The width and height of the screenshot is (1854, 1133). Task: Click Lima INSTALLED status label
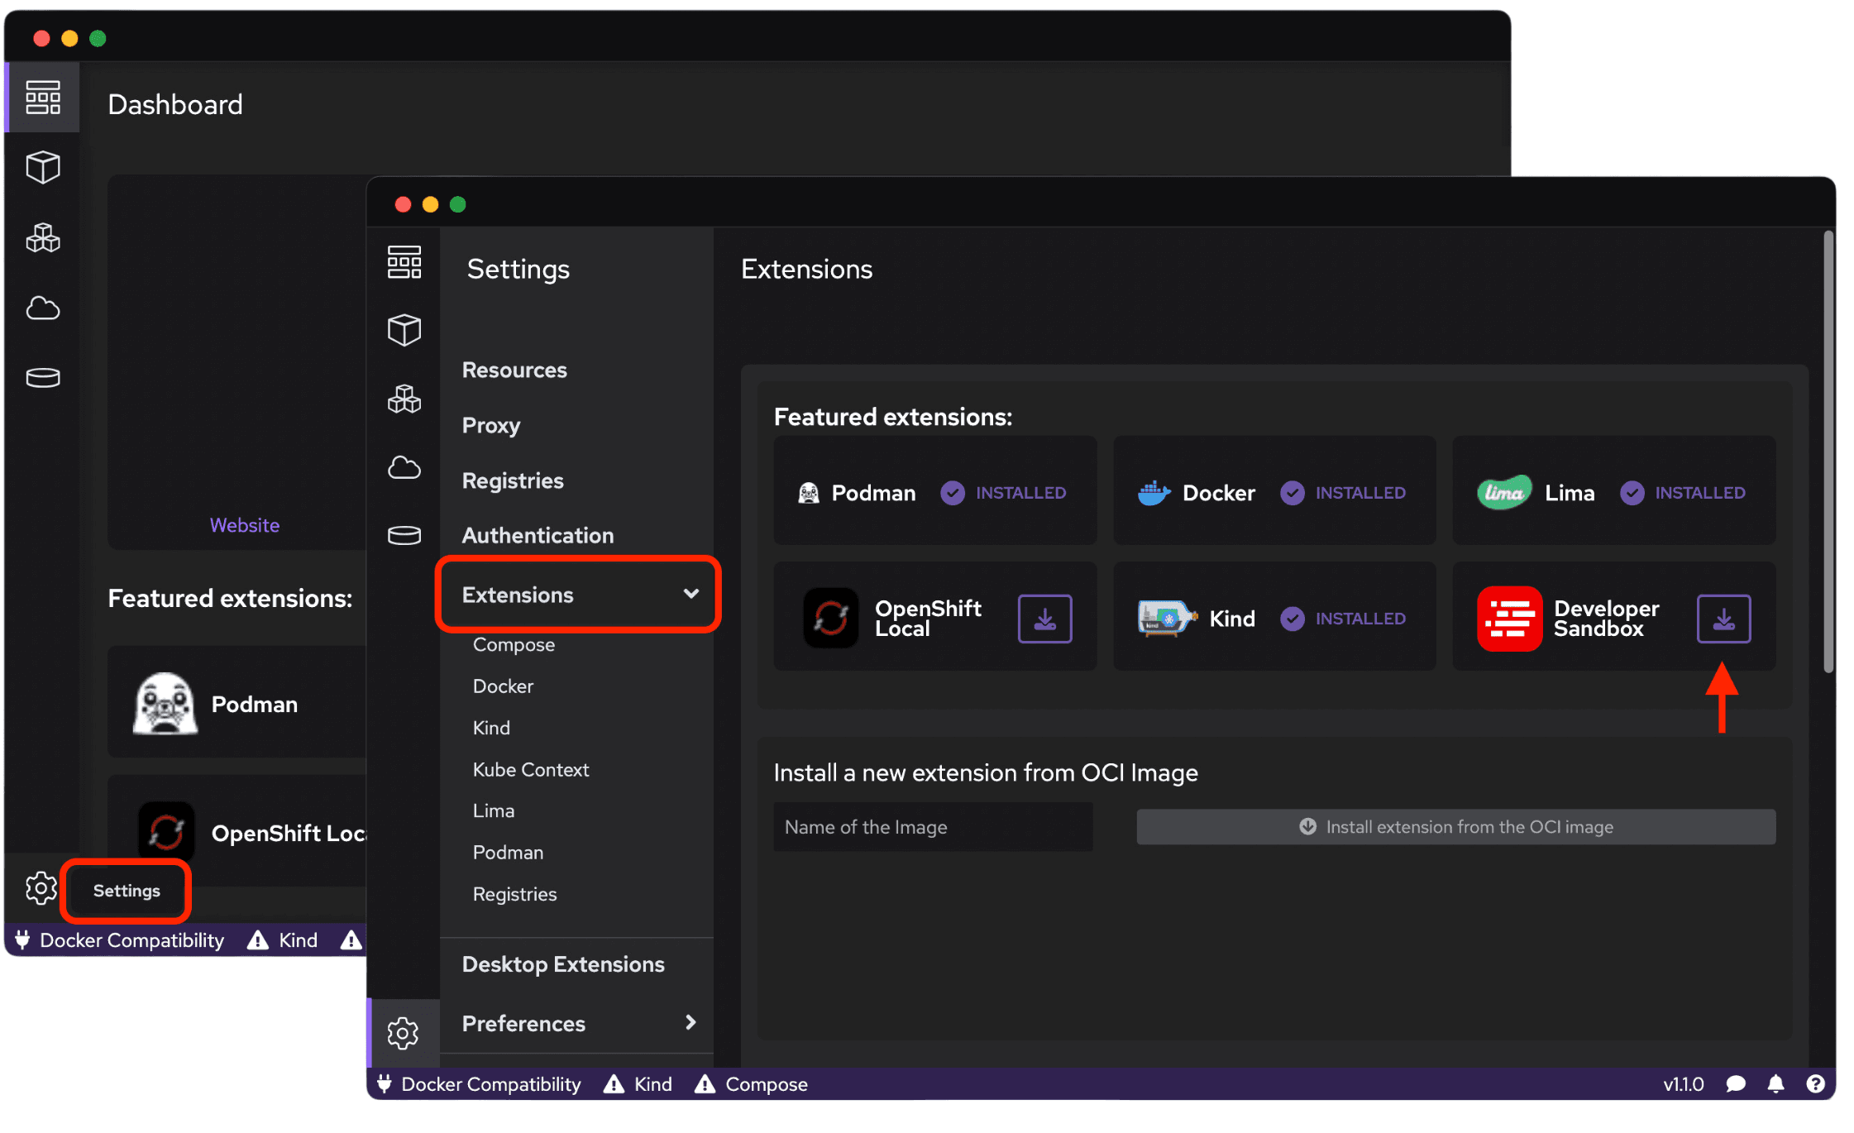[x=1700, y=493]
